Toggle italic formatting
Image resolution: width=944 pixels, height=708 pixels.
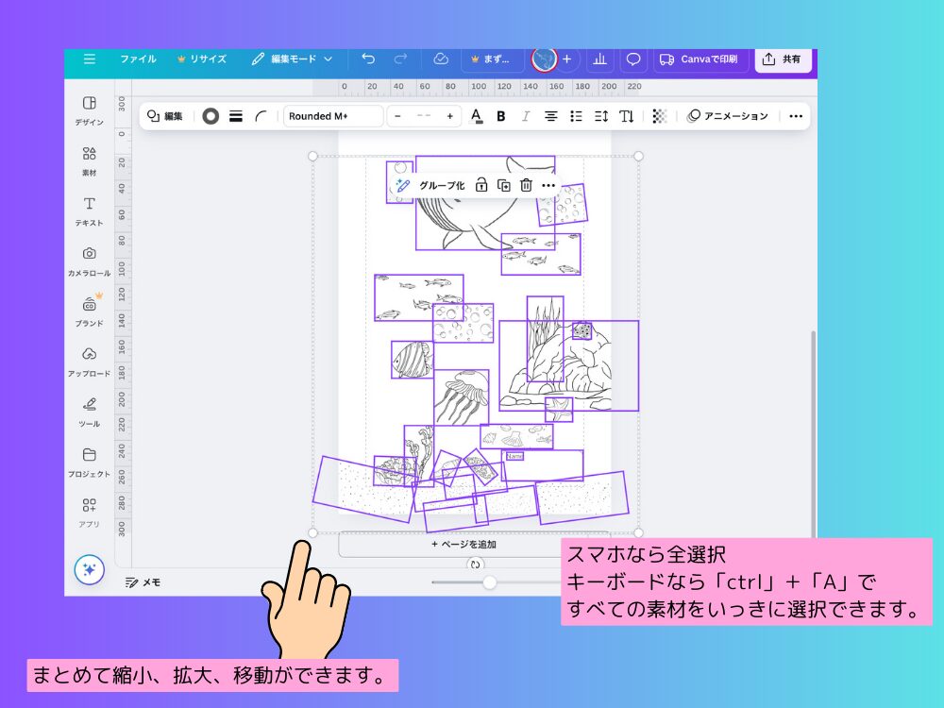[x=525, y=115]
